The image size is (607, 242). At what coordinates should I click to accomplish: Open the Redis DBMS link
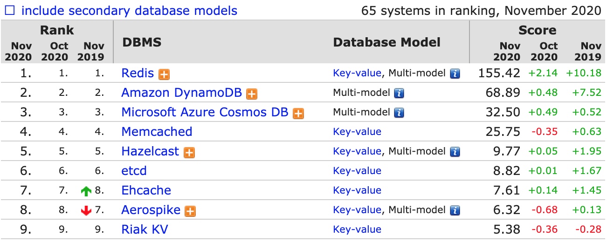(x=138, y=73)
